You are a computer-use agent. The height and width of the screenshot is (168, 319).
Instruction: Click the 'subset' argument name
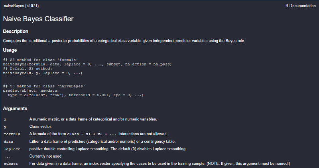tap(11, 164)
